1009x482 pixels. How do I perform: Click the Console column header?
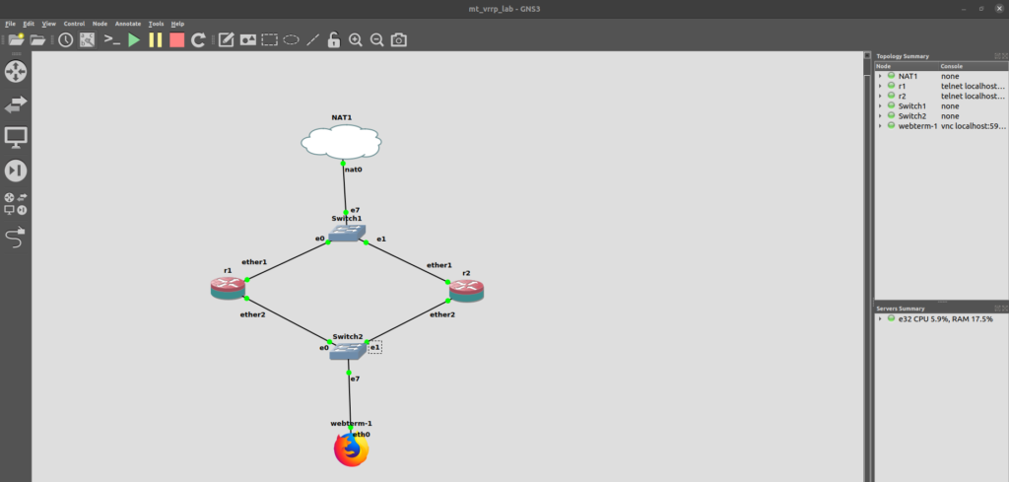coord(952,66)
